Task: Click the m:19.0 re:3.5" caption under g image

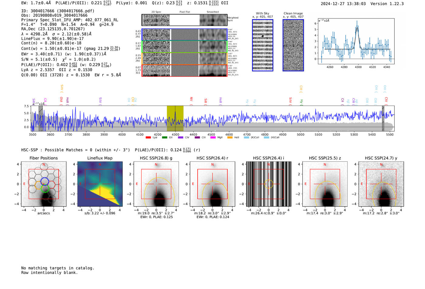Action: tap(156, 213)
